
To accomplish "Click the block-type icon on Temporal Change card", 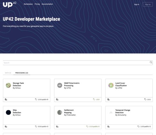I will (108, 127).
